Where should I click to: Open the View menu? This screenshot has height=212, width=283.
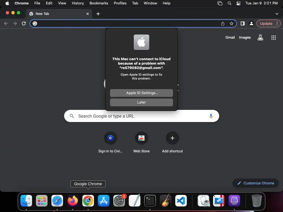(x=62, y=3)
